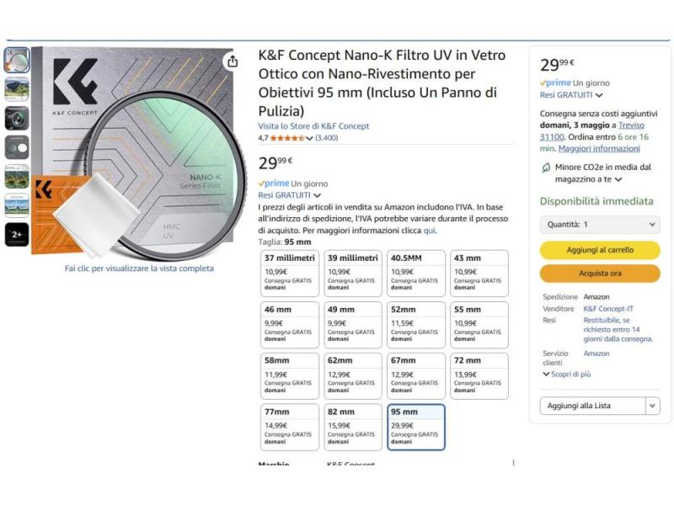Select the first product thumbnail
674x505 pixels.
tap(17, 60)
